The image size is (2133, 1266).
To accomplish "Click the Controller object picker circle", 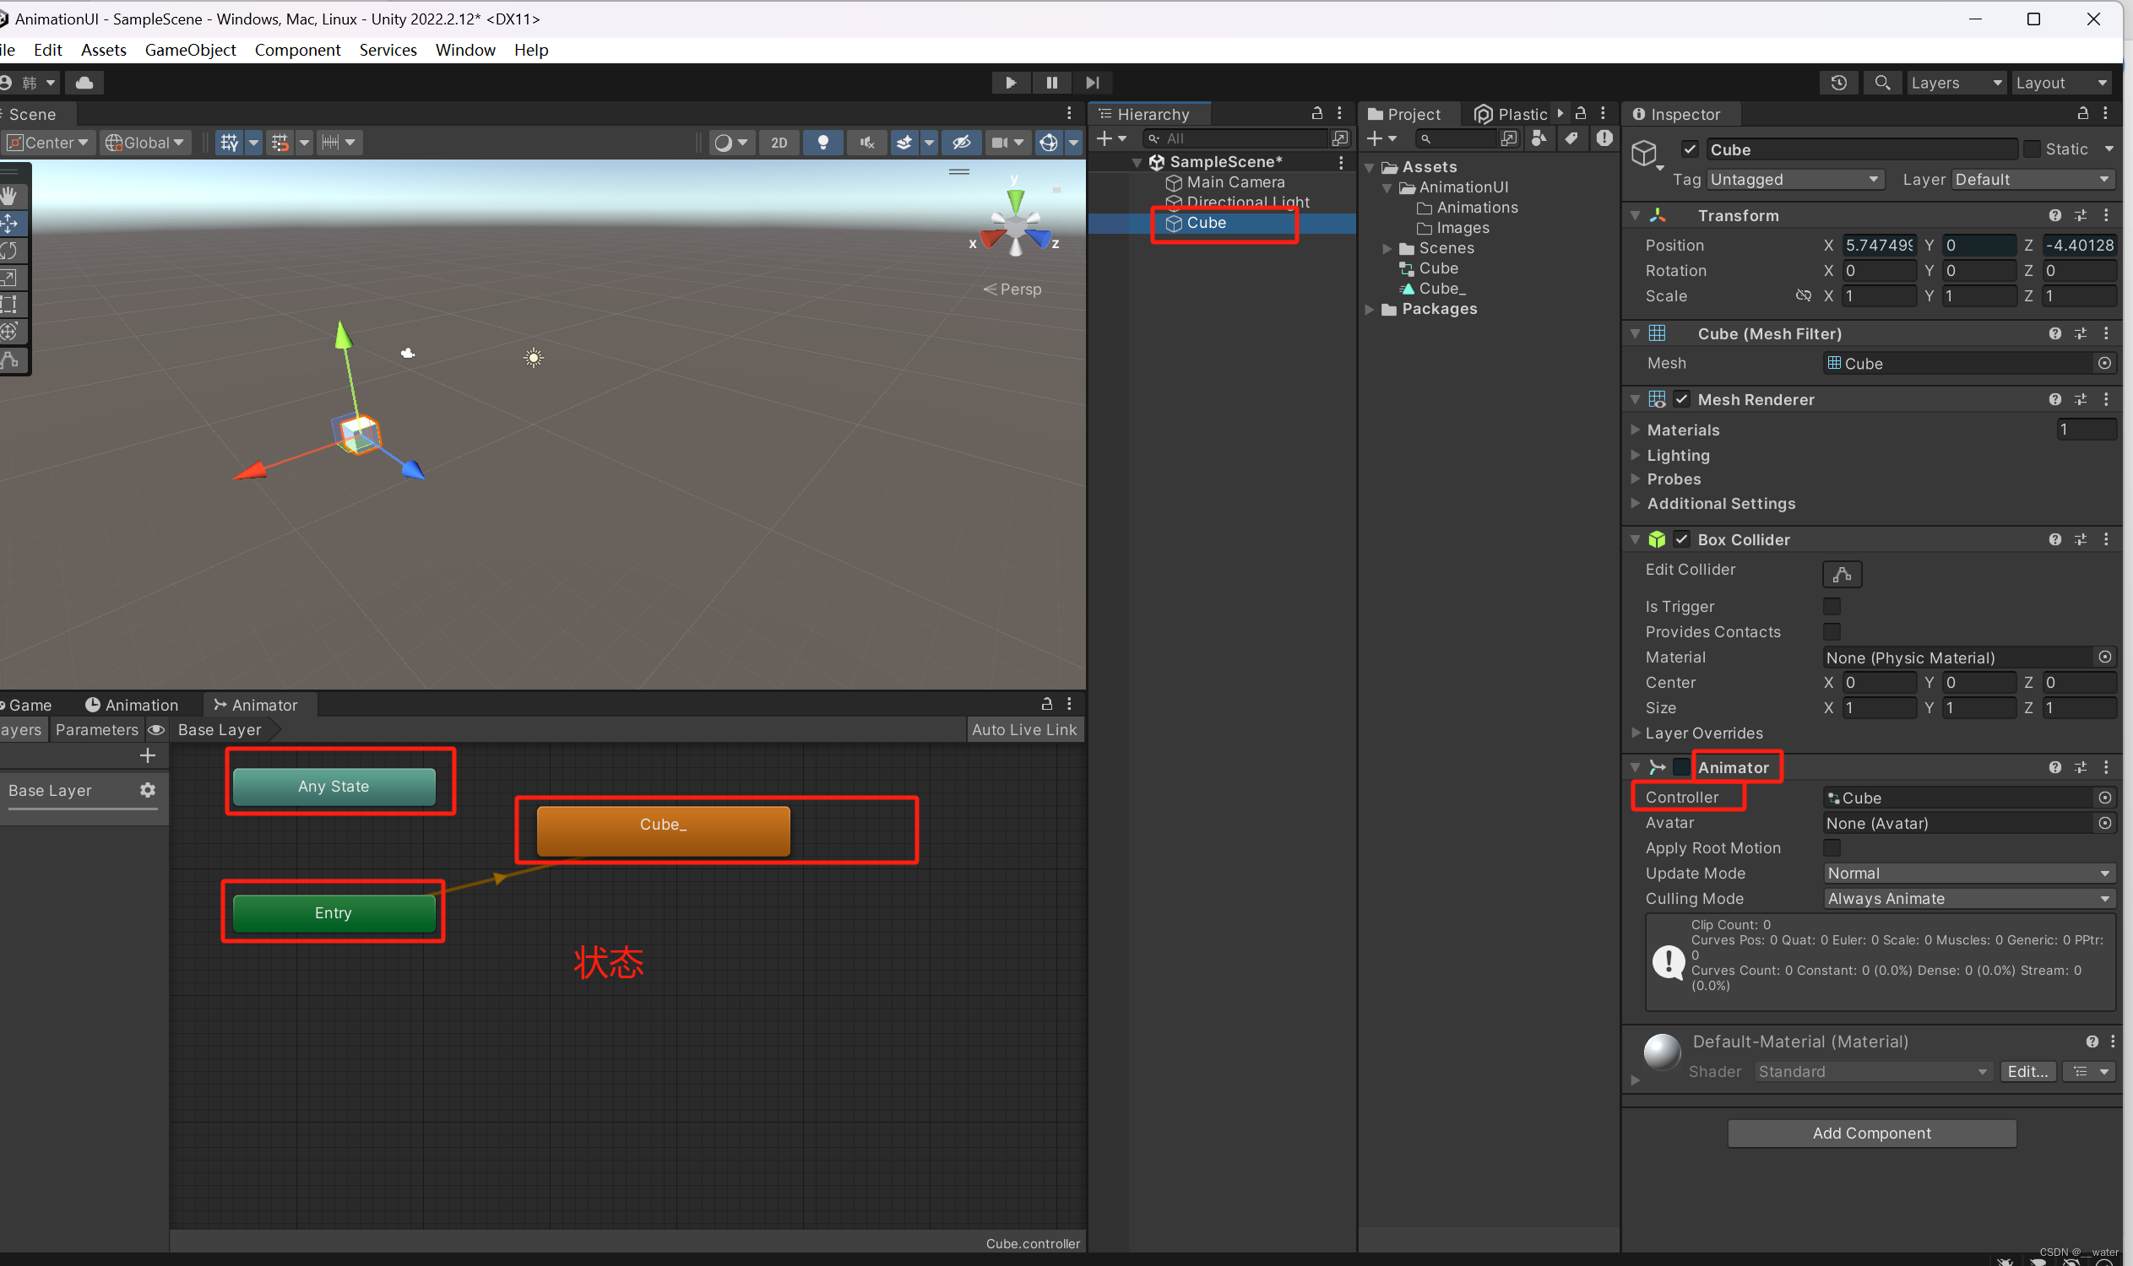I will click(x=2105, y=797).
